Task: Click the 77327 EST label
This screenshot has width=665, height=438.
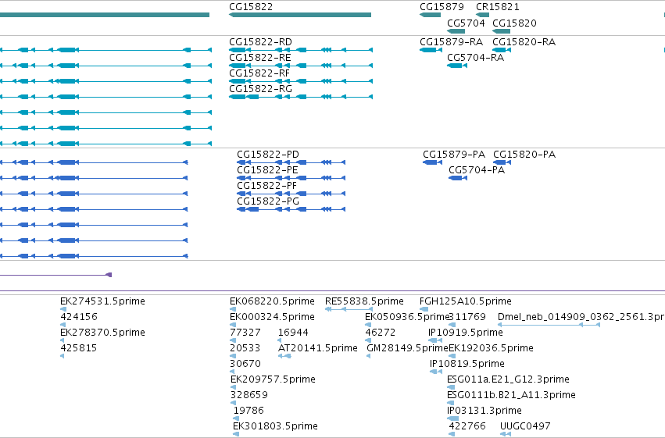Action: coord(245,333)
